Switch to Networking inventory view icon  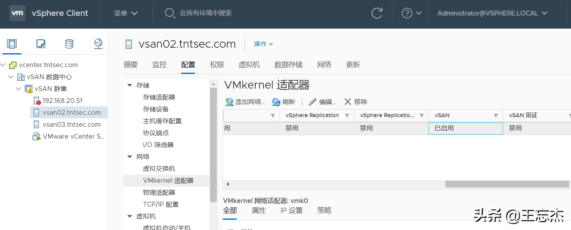[x=98, y=43]
